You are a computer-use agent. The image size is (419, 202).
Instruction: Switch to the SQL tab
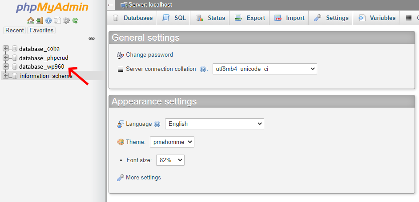pyautogui.click(x=174, y=18)
